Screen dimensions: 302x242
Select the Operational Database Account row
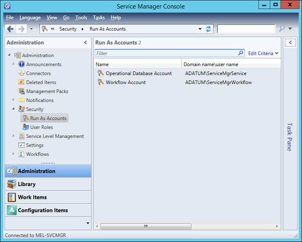click(187, 73)
